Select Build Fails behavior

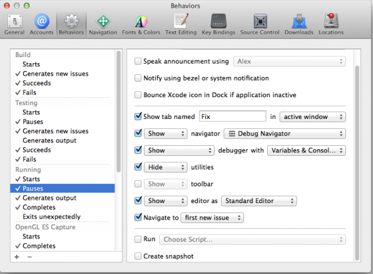point(62,93)
